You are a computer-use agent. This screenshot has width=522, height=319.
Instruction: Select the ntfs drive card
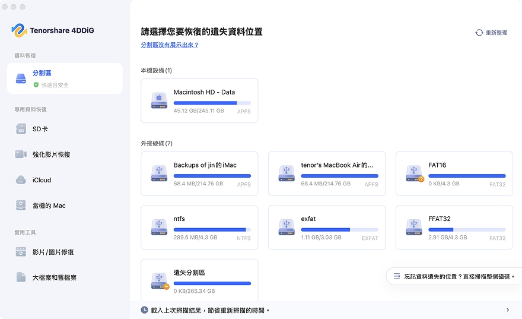[x=199, y=228]
